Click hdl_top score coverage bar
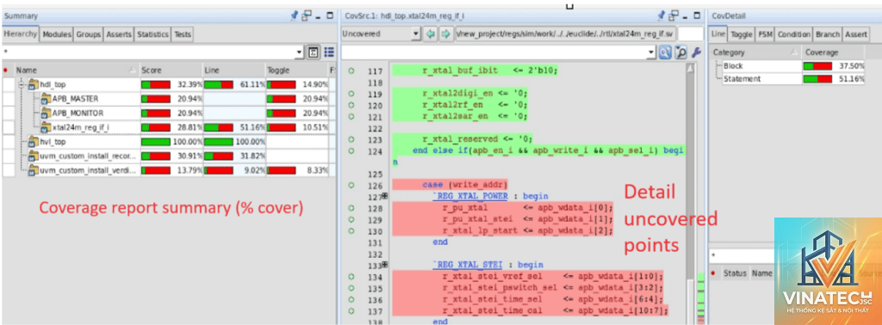The height and width of the screenshot is (325, 882). [156, 85]
